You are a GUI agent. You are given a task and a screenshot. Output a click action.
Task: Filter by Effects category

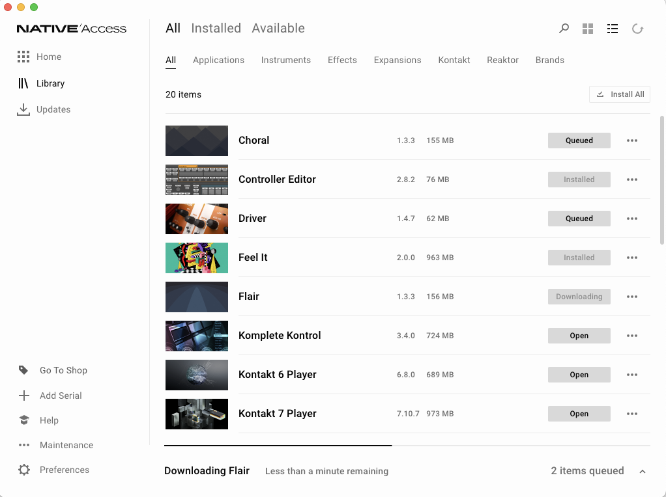pyautogui.click(x=342, y=60)
